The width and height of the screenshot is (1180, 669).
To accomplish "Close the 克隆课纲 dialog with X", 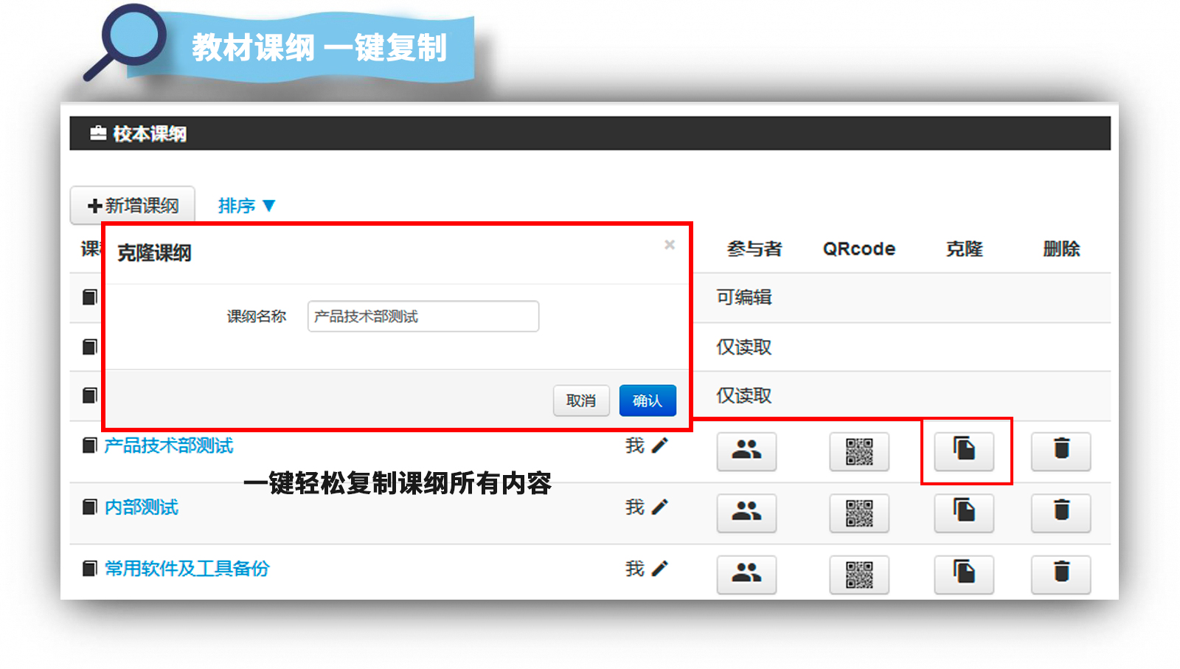I will click(669, 245).
